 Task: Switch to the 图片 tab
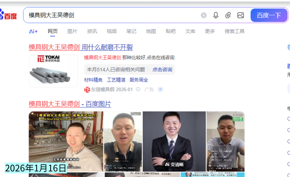point(72,31)
